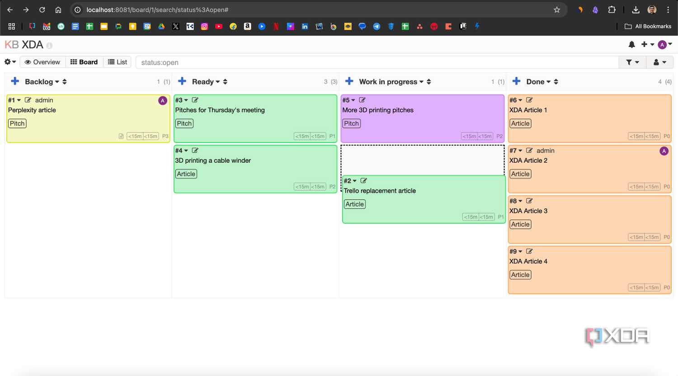Click the orange XDA Article 4 card
This screenshot has height=376, width=678.
tap(590, 270)
